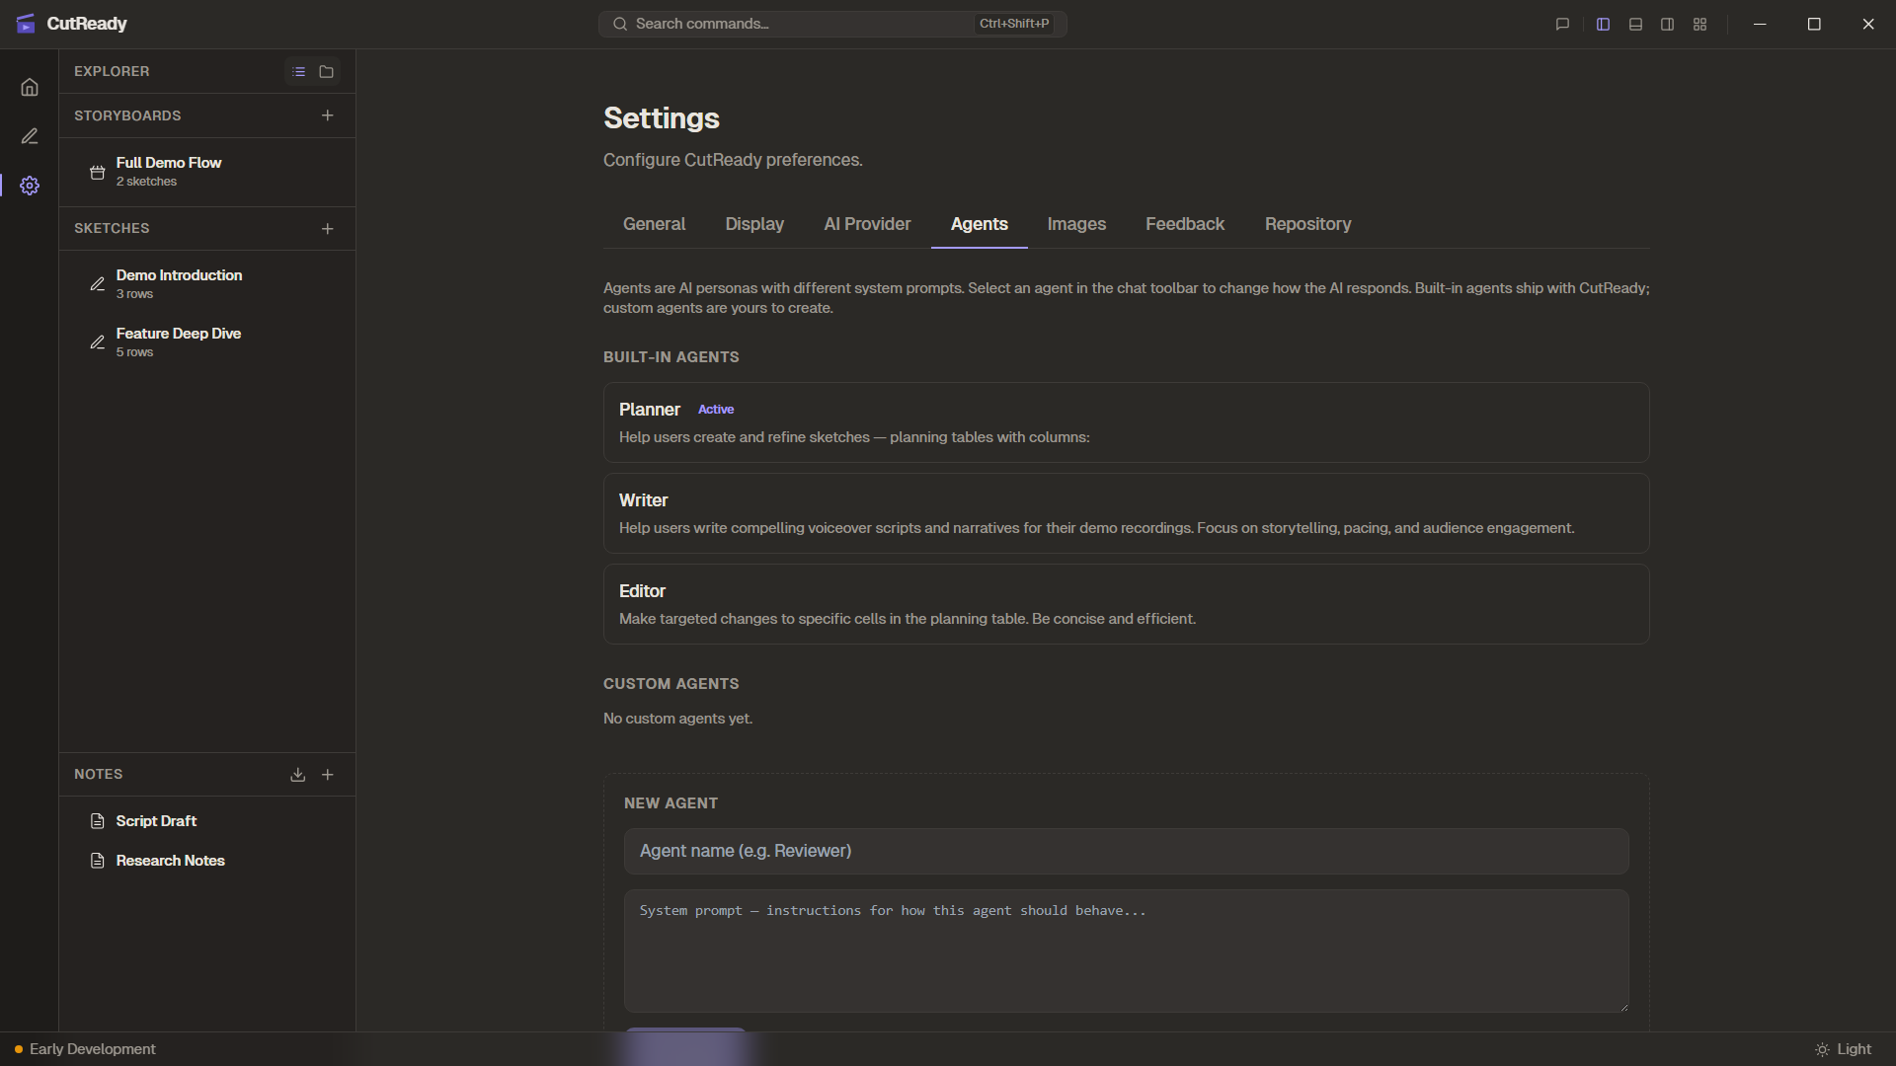The height and width of the screenshot is (1066, 1896).
Task: Open the grid layout view
Action: [x=1700, y=24]
